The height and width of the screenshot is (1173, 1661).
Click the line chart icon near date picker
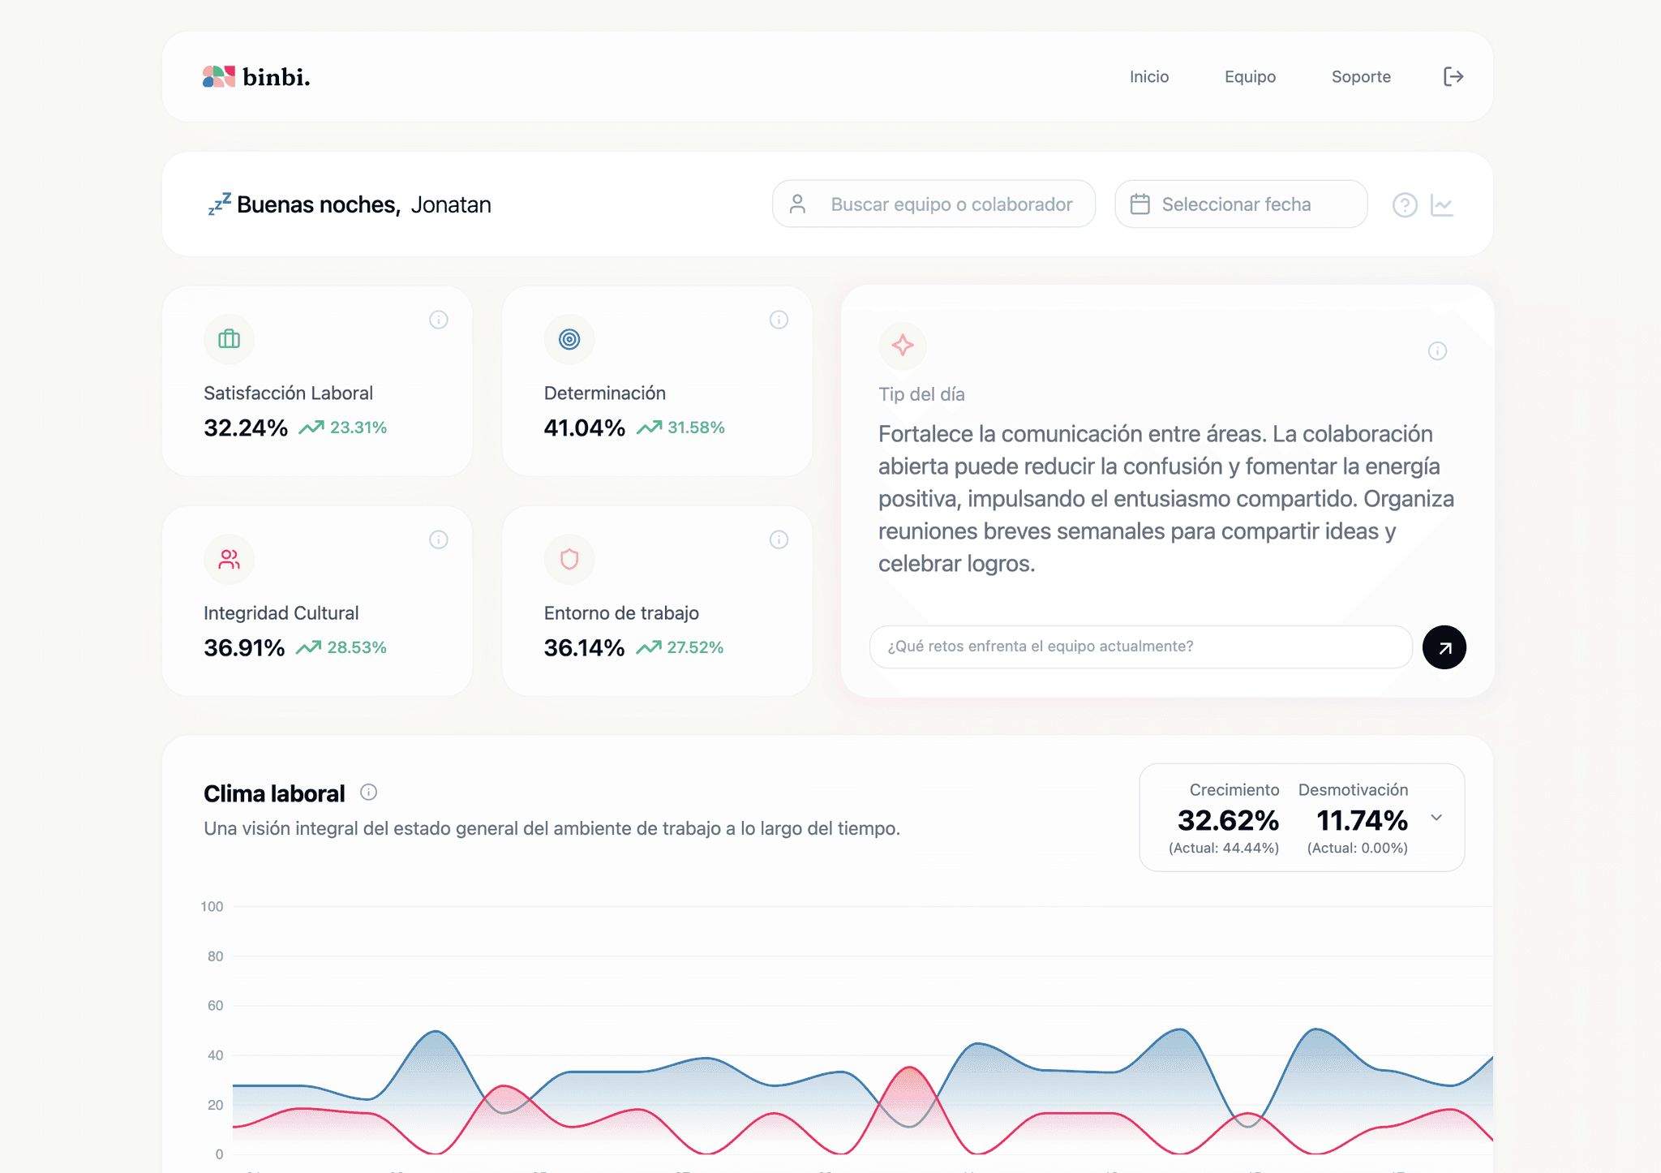click(1442, 205)
